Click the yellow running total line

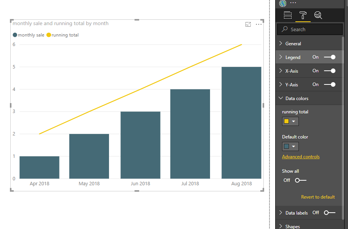coord(140,89)
